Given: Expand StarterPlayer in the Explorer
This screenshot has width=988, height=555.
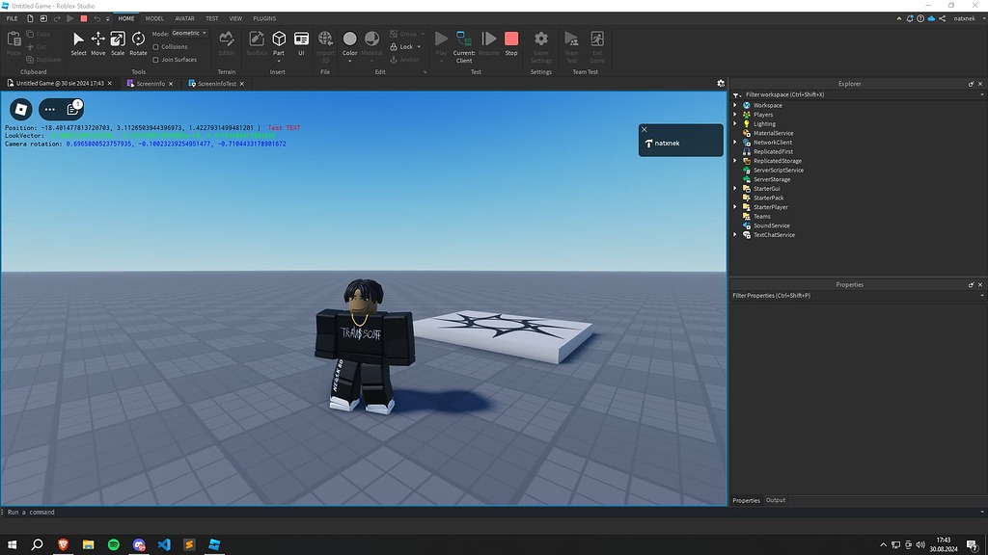Looking at the screenshot, I should coord(736,206).
